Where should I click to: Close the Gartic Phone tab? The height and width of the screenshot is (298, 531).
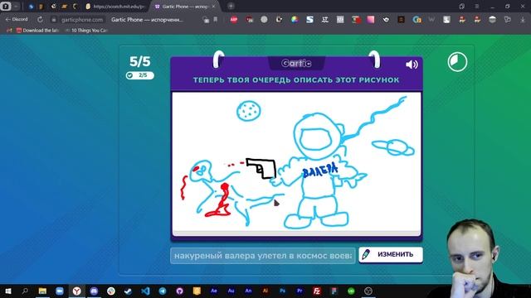tap(213, 7)
